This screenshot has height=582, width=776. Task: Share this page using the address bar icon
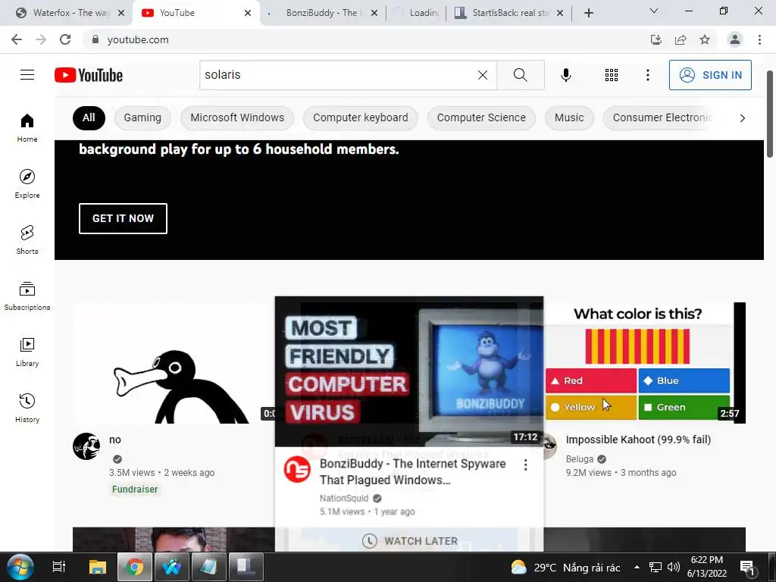(681, 39)
